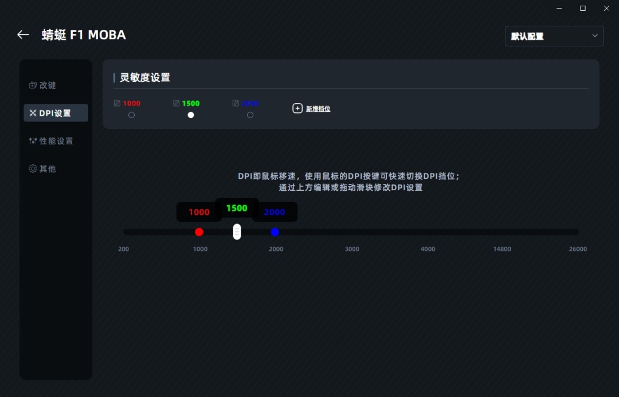Screen dimensions: 619x397
Task: Click the red 1000 label above slider
Action: pos(199,213)
